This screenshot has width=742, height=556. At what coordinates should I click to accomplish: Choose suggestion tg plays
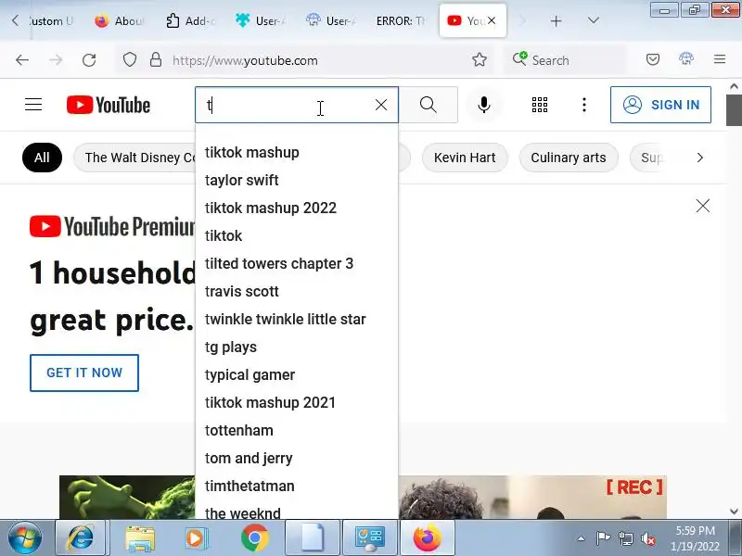297,347
